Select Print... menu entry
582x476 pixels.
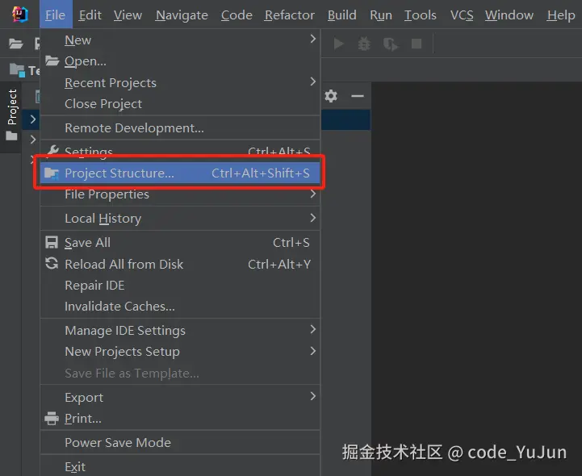(x=180, y=419)
